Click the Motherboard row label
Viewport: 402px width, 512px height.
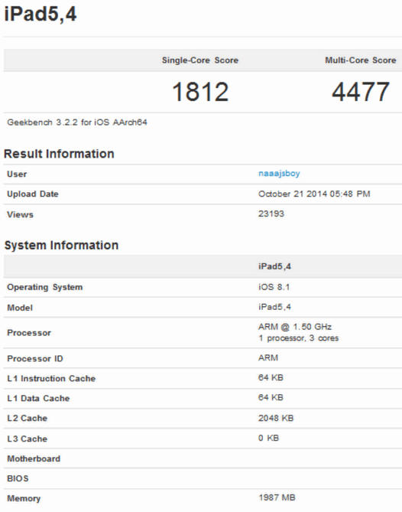34,458
